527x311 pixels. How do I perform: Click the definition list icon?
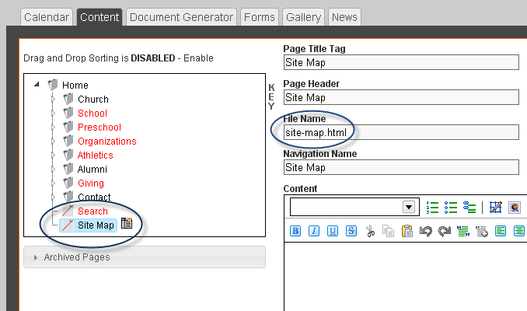(x=469, y=207)
